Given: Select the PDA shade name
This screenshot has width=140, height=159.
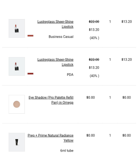Looking at the screenshot, I should click(x=70, y=75).
